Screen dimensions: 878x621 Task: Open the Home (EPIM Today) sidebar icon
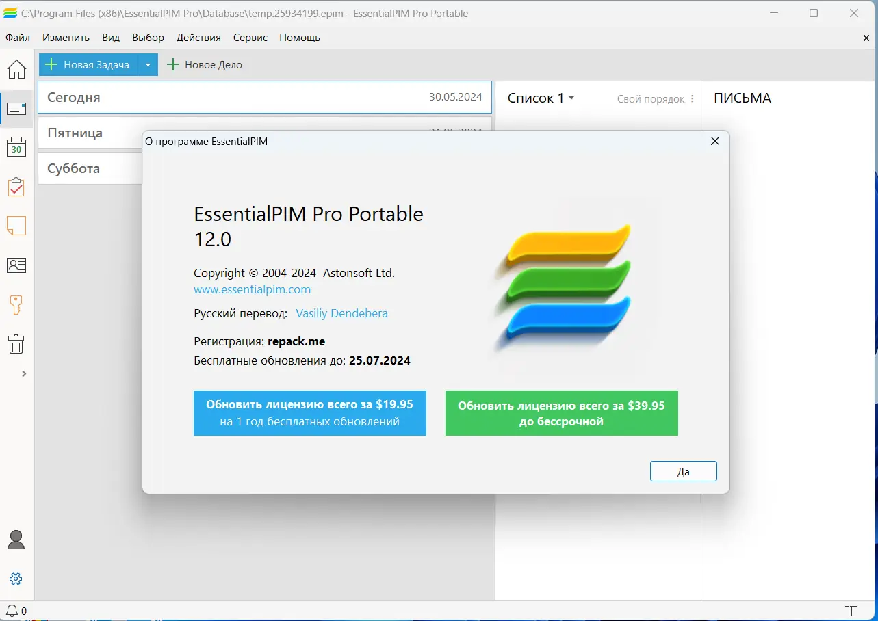coord(16,69)
